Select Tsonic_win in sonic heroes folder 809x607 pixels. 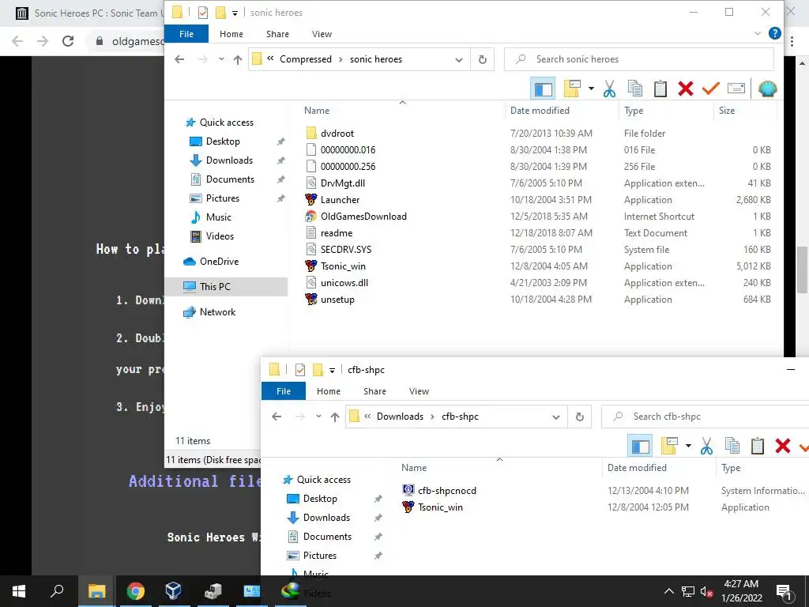pyautogui.click(x=343, y=266)
